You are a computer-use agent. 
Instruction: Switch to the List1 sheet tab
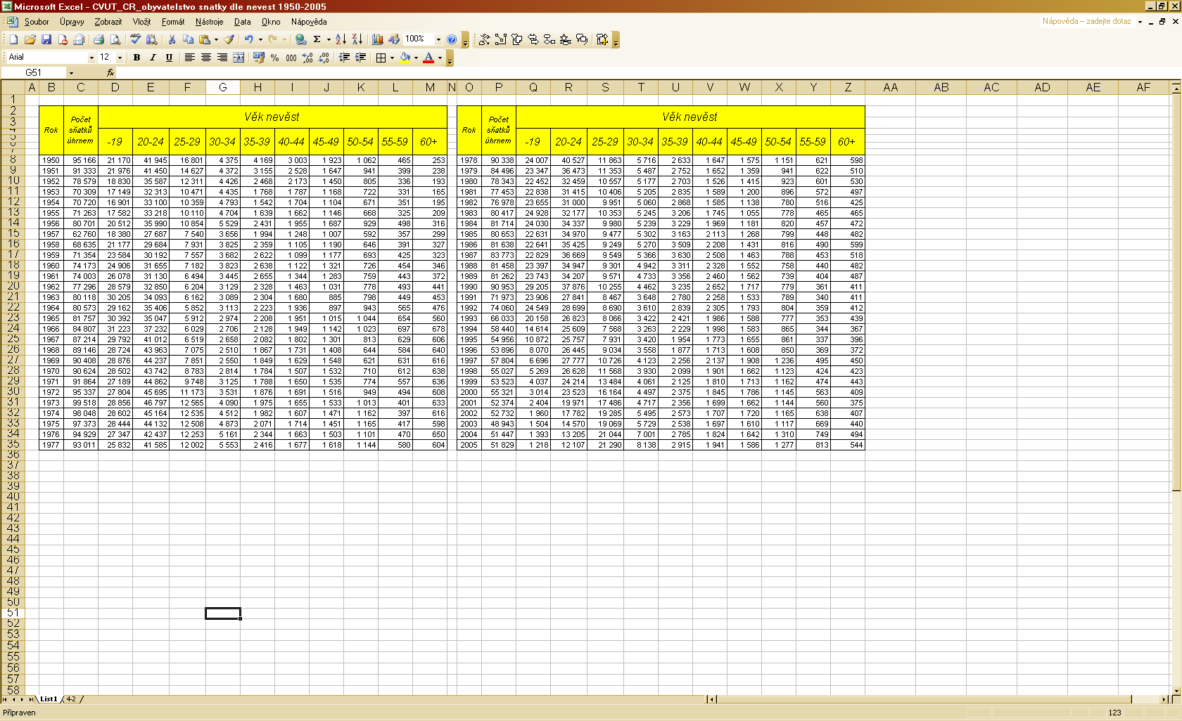pos(49,699)
